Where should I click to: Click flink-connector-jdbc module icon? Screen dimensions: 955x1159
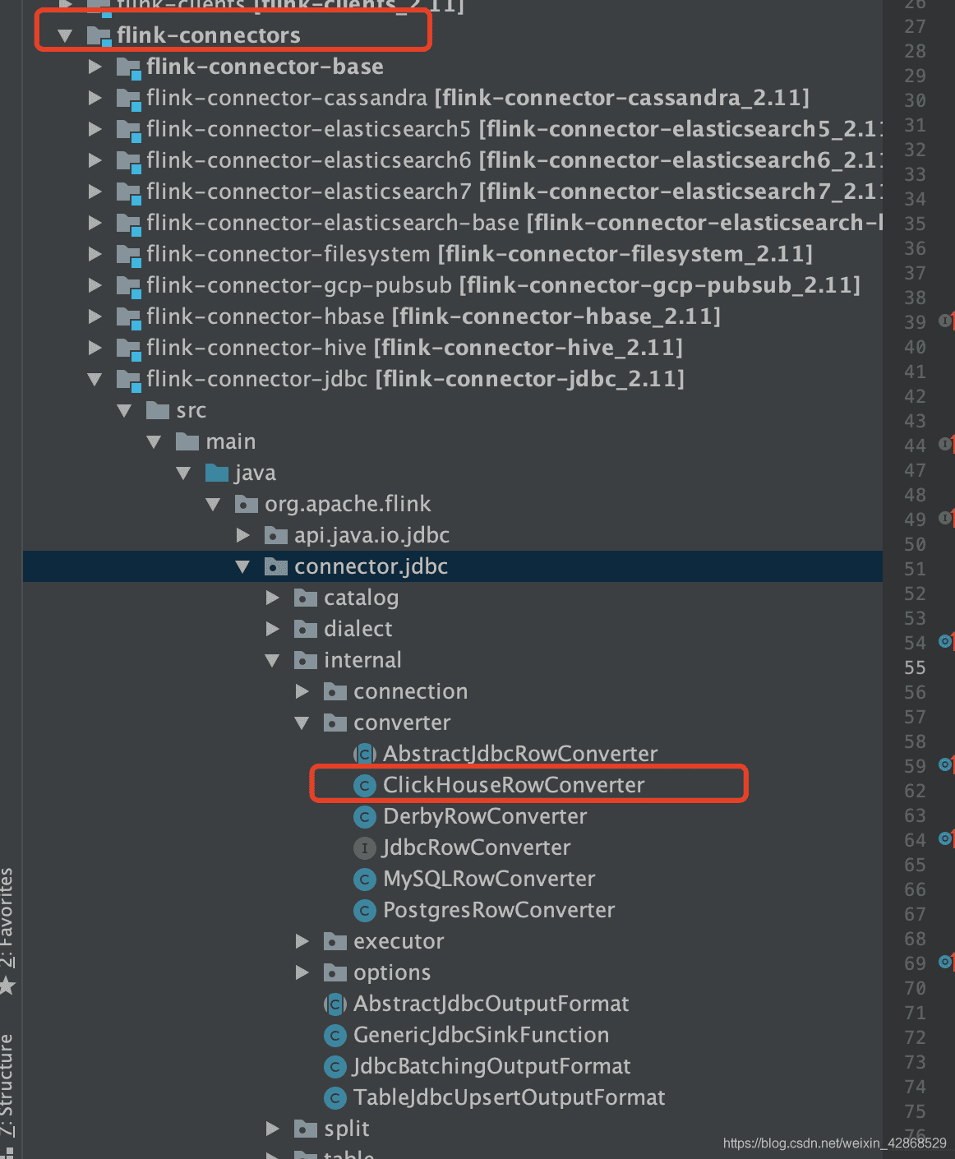click(x=128, y=380)
